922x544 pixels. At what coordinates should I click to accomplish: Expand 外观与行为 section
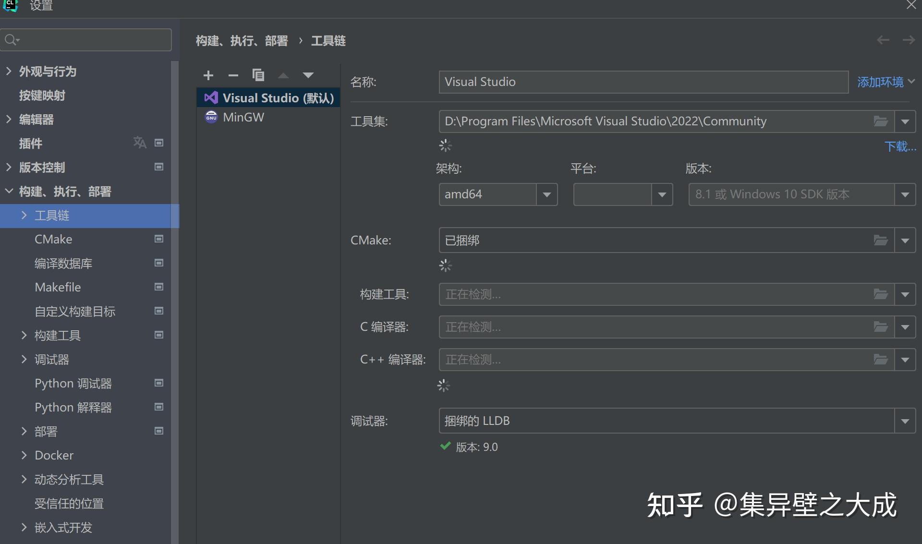(9, 72)
